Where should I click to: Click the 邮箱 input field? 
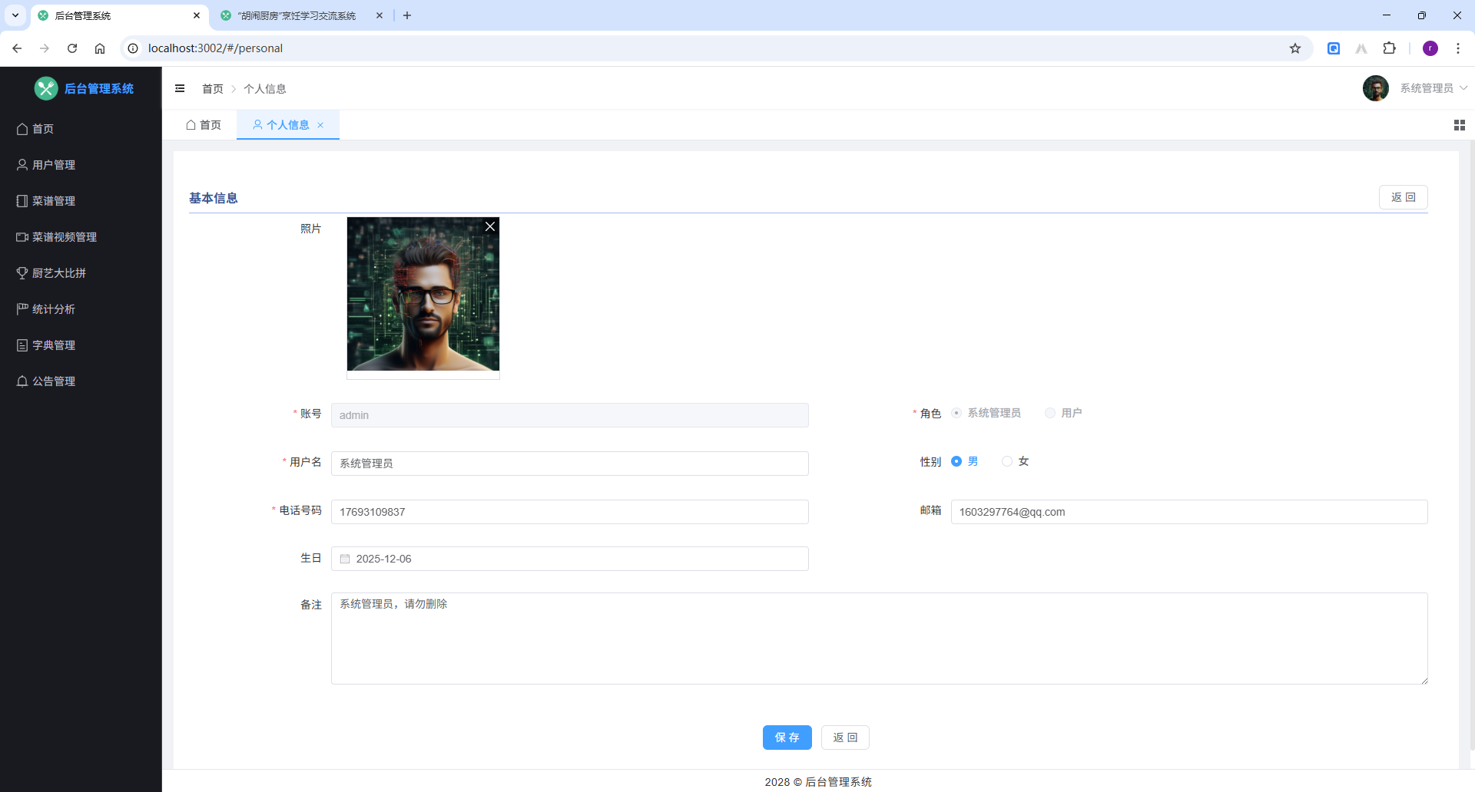1189,512
